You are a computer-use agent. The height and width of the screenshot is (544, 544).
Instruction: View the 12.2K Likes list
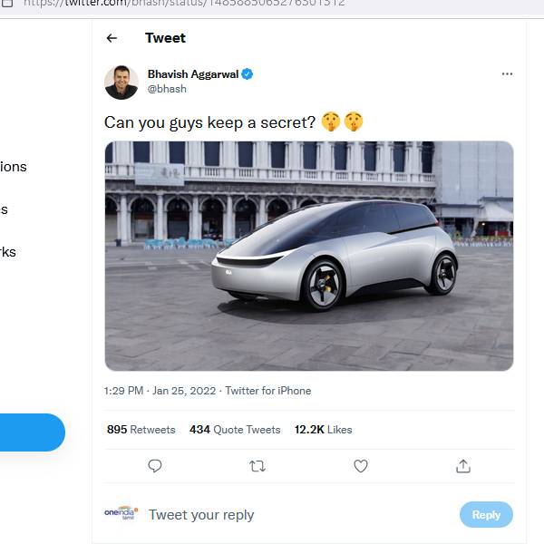(x=323, y=430)
